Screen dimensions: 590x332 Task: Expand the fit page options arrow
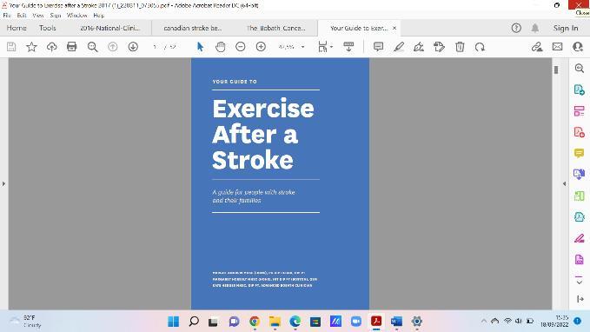click(332, 47)
